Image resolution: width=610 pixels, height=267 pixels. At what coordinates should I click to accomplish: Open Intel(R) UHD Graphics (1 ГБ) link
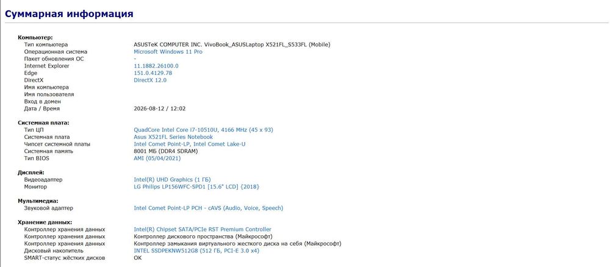point(173,180)
